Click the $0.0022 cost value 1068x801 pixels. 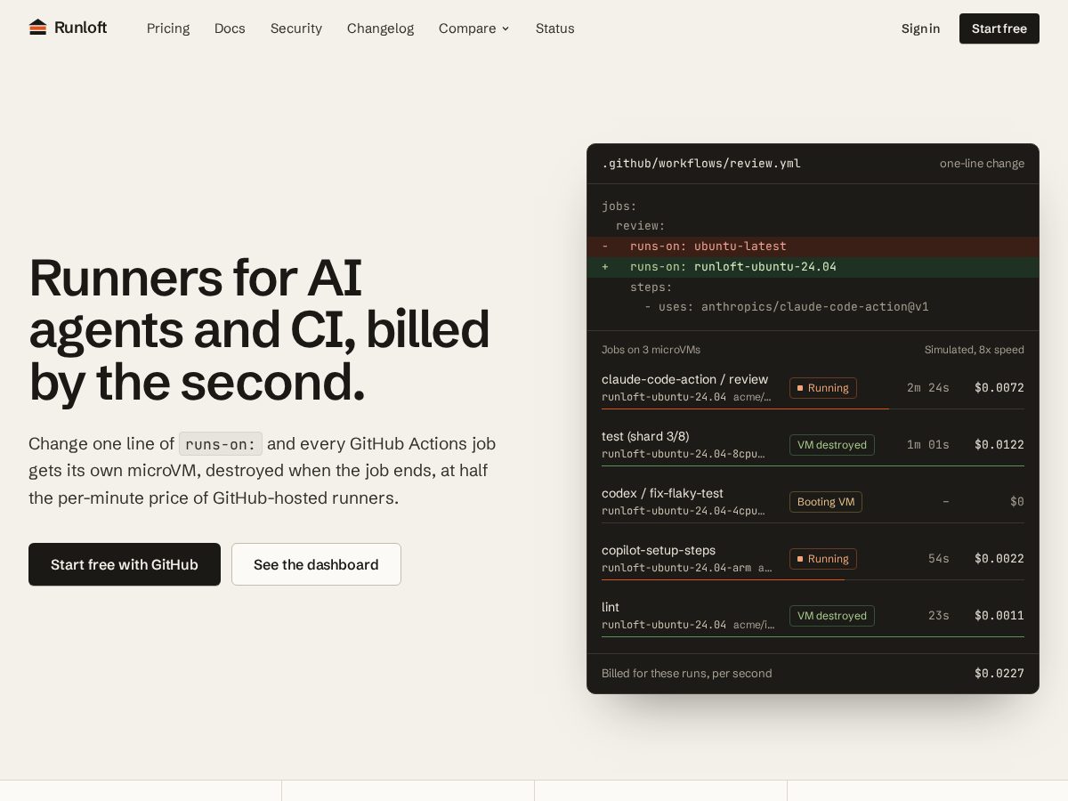(999, 559)
